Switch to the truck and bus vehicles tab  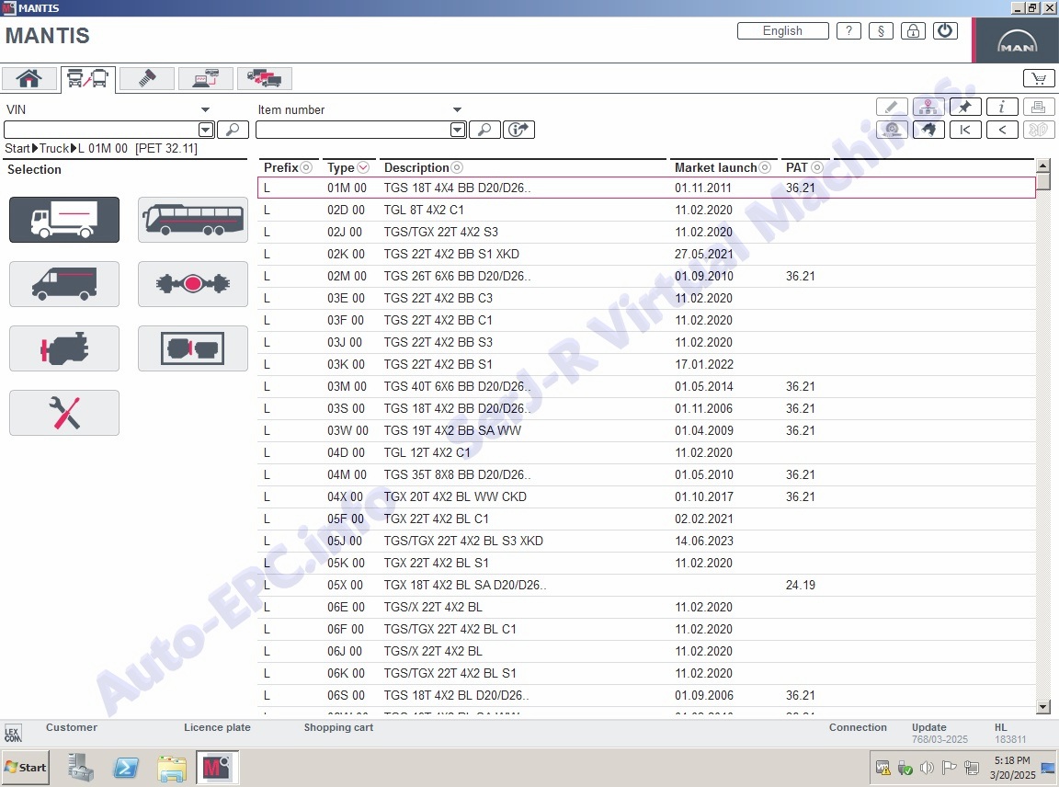point(88,78)
